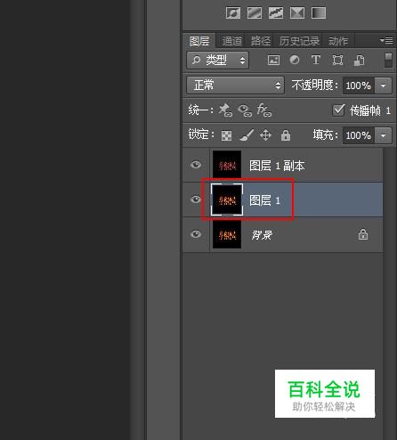This screenshot has height=440, width=397.
Task: Click the layers panel vertical scrollbar
Action: (x=389, y=294)
